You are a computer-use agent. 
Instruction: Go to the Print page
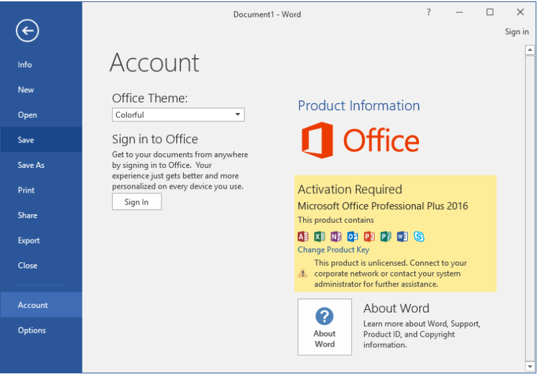pos(41,190)
